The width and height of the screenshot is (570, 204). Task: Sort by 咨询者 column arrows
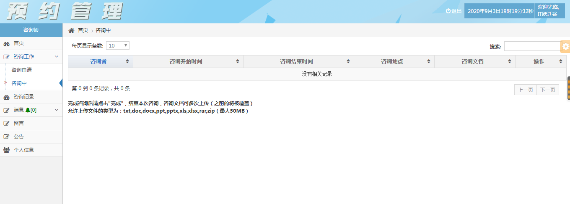click(127, 61)
